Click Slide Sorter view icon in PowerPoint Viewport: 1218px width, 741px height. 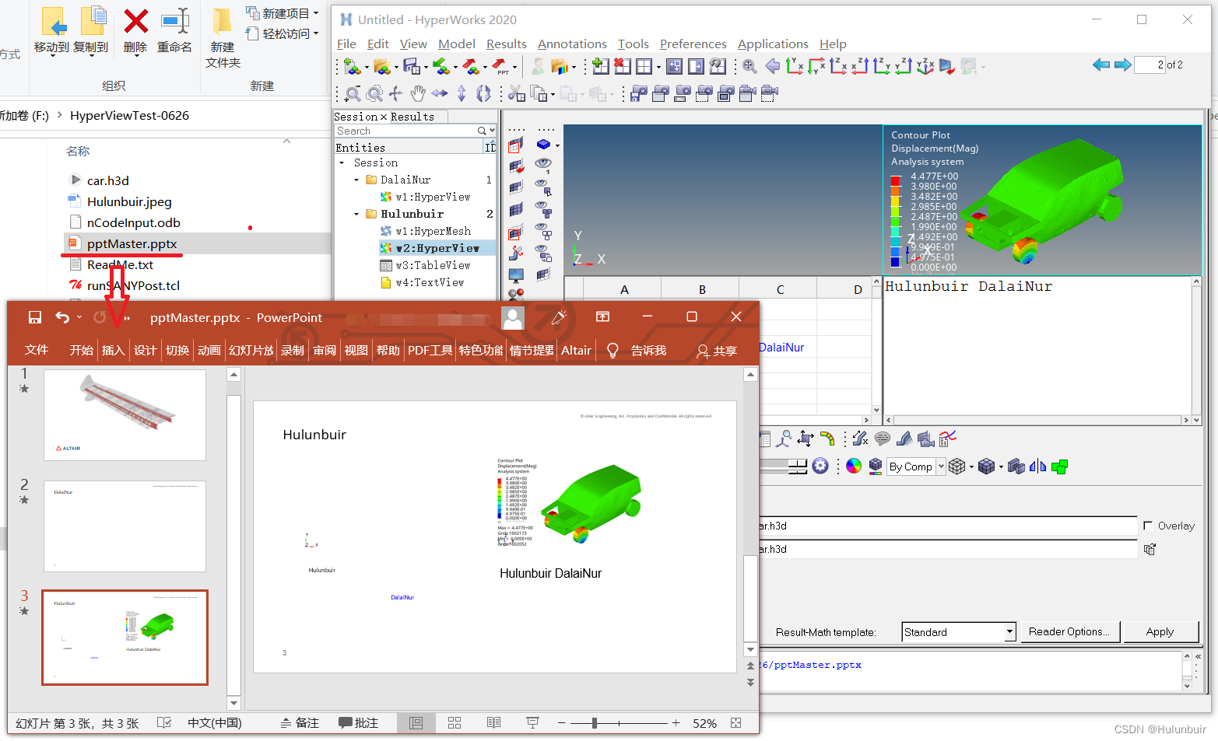[455, 722]
